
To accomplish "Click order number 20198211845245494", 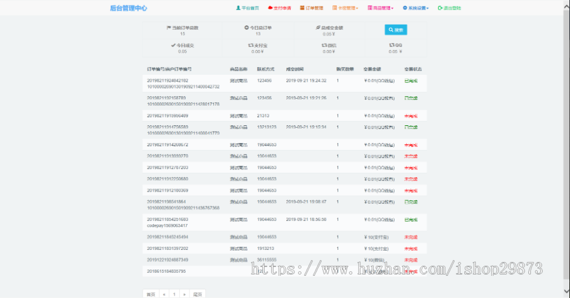I will click(x=168, y=237).
